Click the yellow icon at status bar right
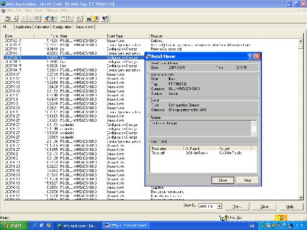307x230 pixels. (277, 217)
